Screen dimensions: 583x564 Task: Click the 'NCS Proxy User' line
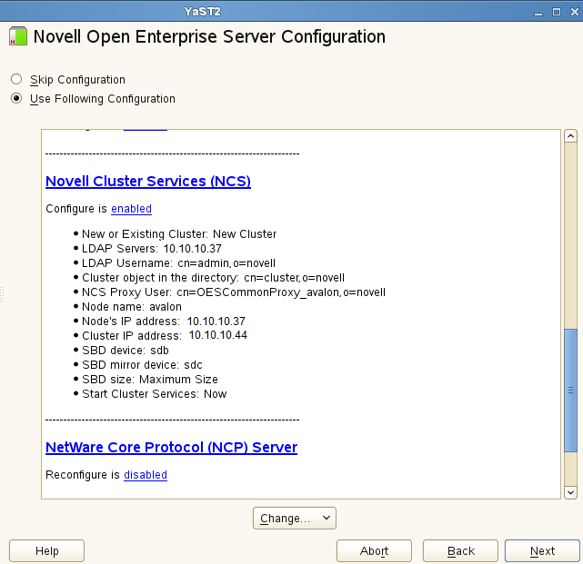click(234, 292)
